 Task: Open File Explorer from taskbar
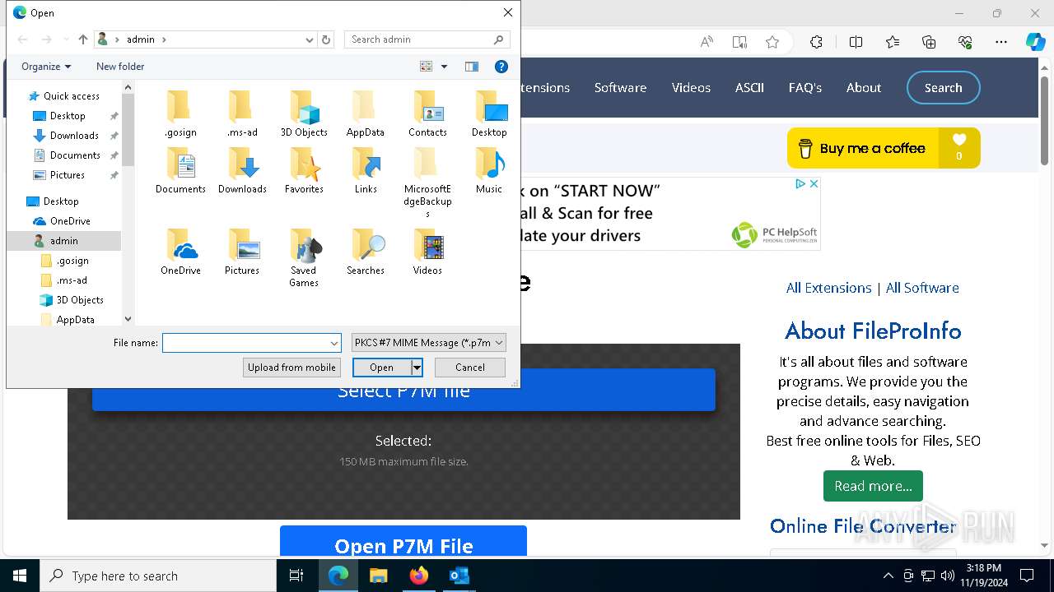tap(378, 576)
